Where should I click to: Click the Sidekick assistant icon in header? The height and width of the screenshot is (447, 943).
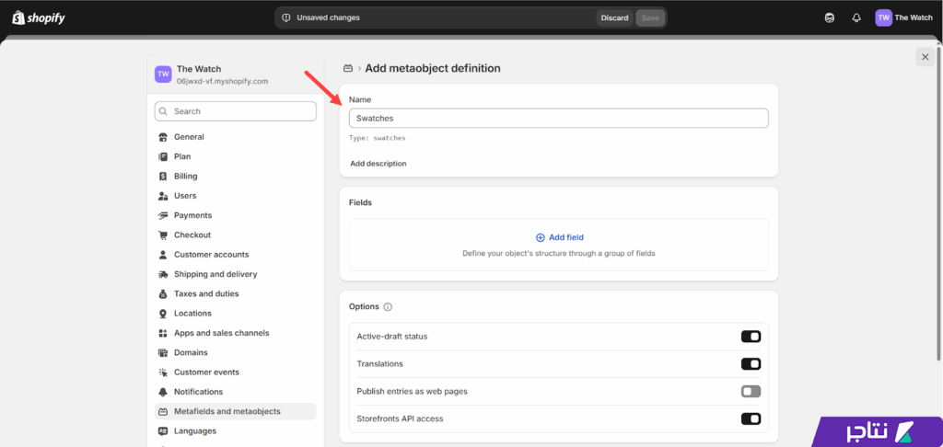pos(830,17)
